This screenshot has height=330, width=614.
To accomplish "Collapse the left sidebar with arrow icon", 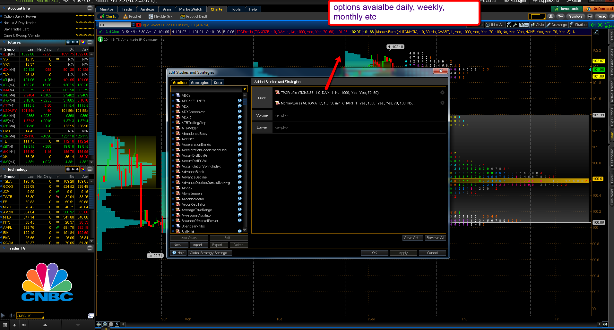I will pos(5,325).
